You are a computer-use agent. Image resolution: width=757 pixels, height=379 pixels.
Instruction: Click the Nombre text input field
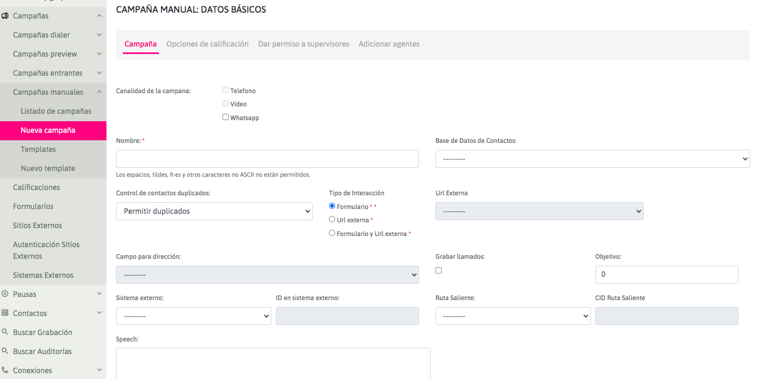tap(267, 159)
